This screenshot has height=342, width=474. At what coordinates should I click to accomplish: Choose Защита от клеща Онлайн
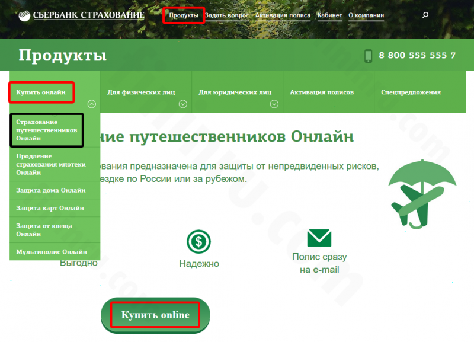point(55,230)
